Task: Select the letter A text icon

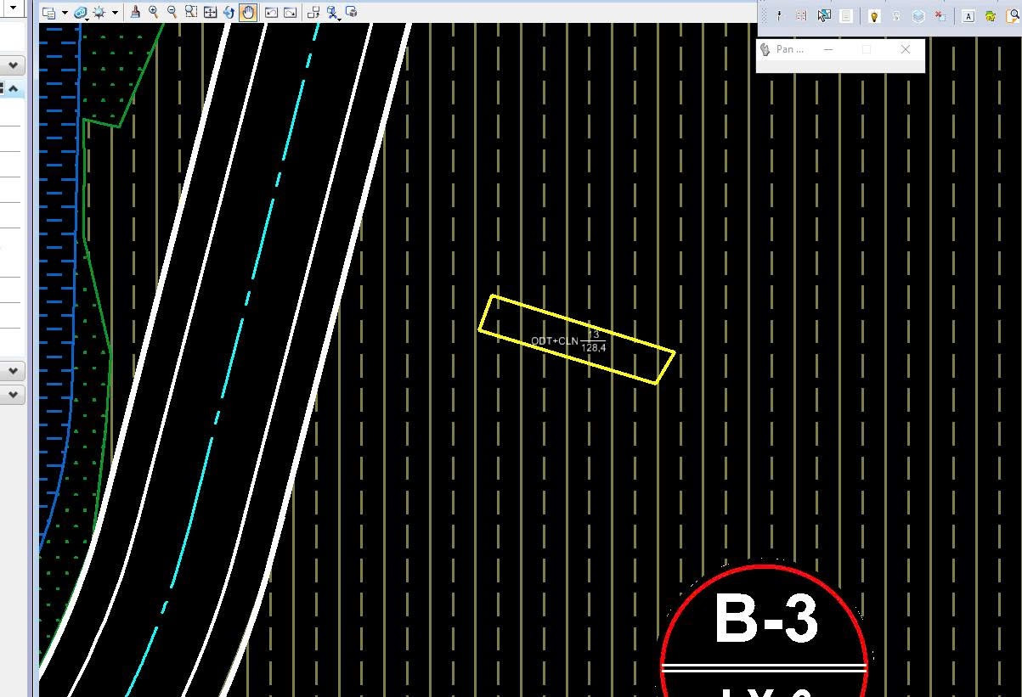Action: click(968, 16)
